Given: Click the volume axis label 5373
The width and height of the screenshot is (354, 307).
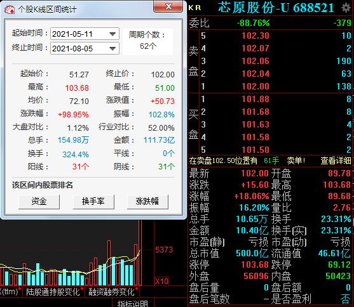Looking at the screenshot, I should [164, 250].
